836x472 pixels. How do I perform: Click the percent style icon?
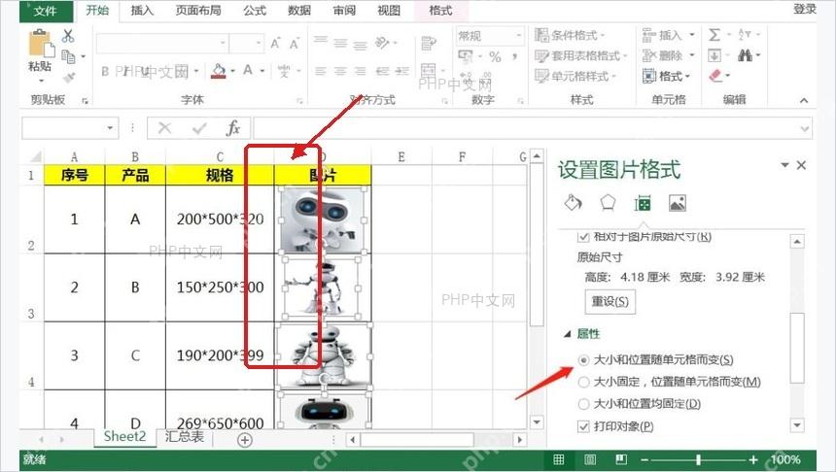point(495,56)
